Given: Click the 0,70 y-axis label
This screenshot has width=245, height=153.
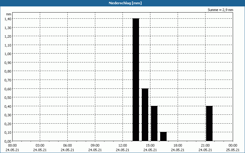Looking at the screenshot, I should coord(8,80).
